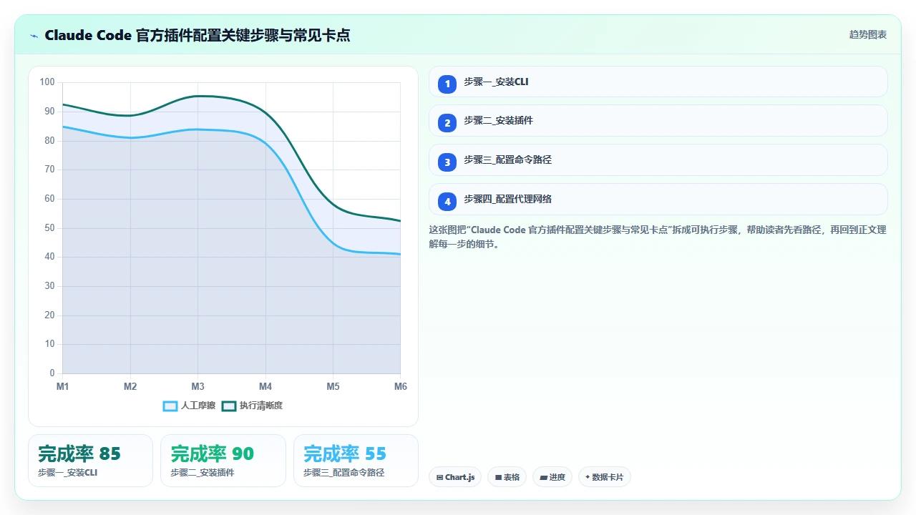Open the 完成率 90 stat card
Screen dimensions: 916x515
(223, 461)
